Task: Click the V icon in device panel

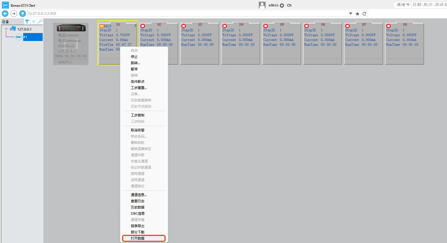Action: click(x=34, y=21)
